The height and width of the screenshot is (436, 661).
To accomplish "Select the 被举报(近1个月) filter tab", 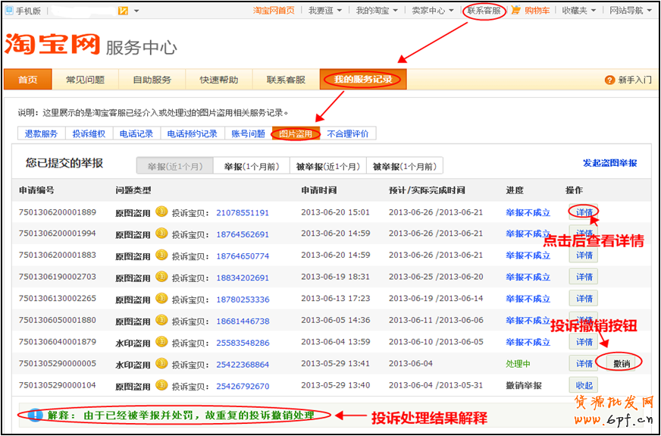I will click(x=327, y=166).
